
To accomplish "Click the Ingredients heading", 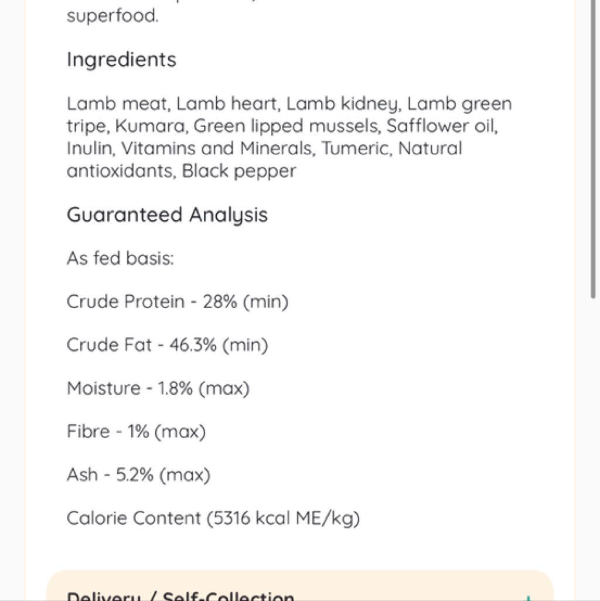I will [x=121, y=60].
